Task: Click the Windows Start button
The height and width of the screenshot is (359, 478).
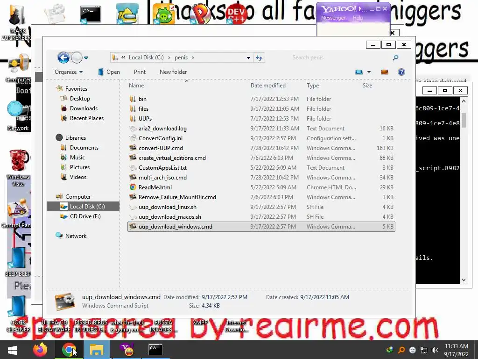Action: click(13, 350)
